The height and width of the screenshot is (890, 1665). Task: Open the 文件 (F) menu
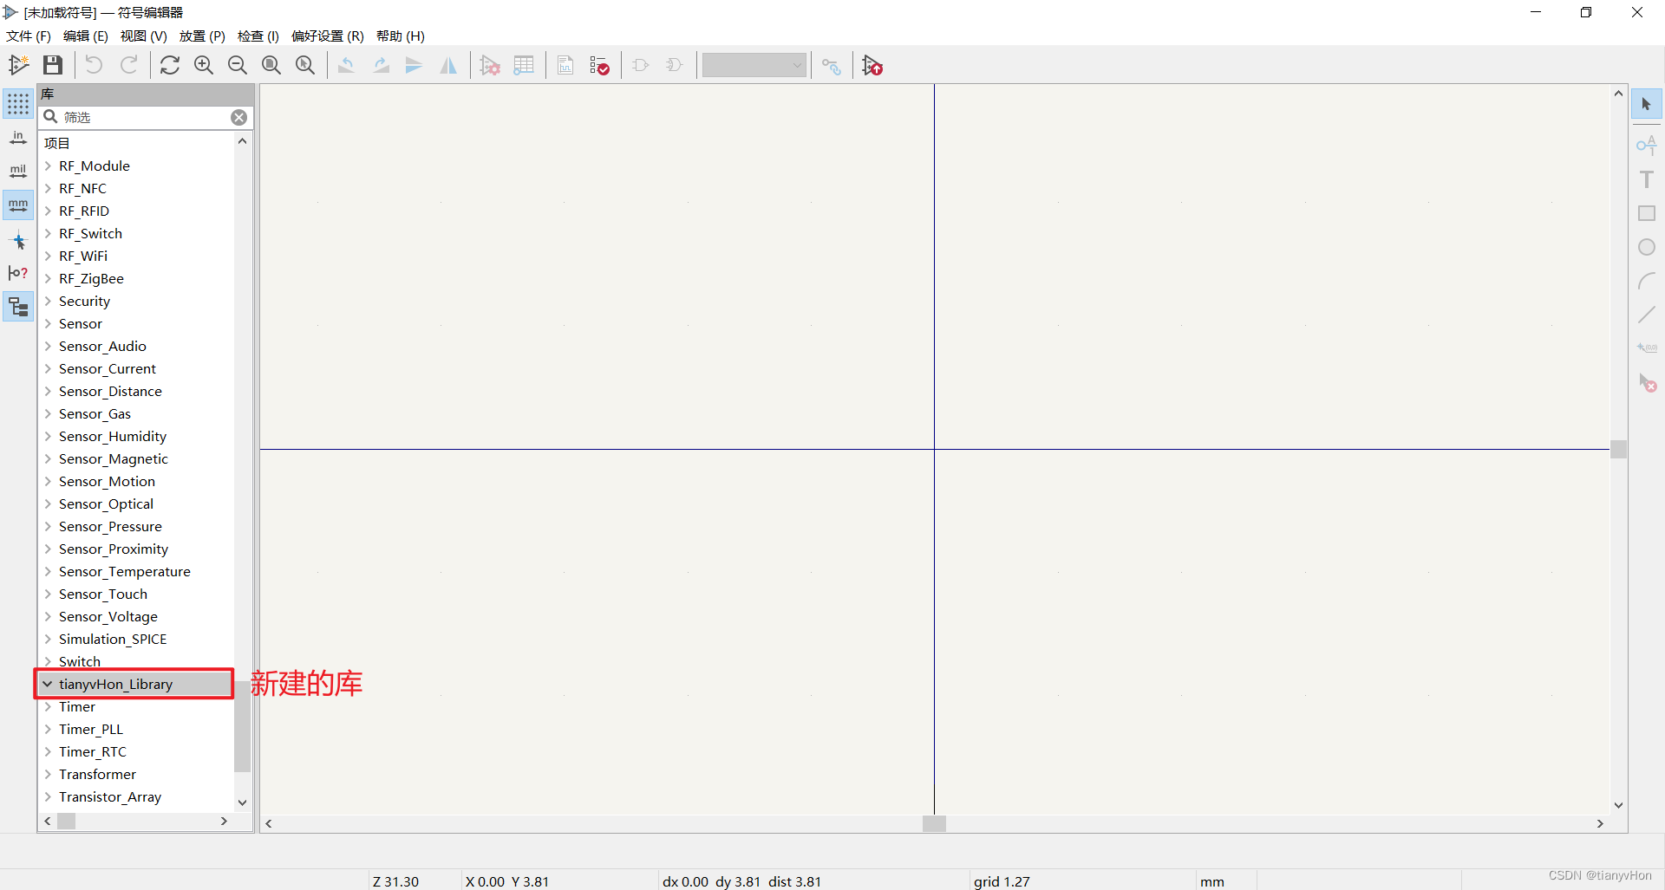tap(29, 36)
